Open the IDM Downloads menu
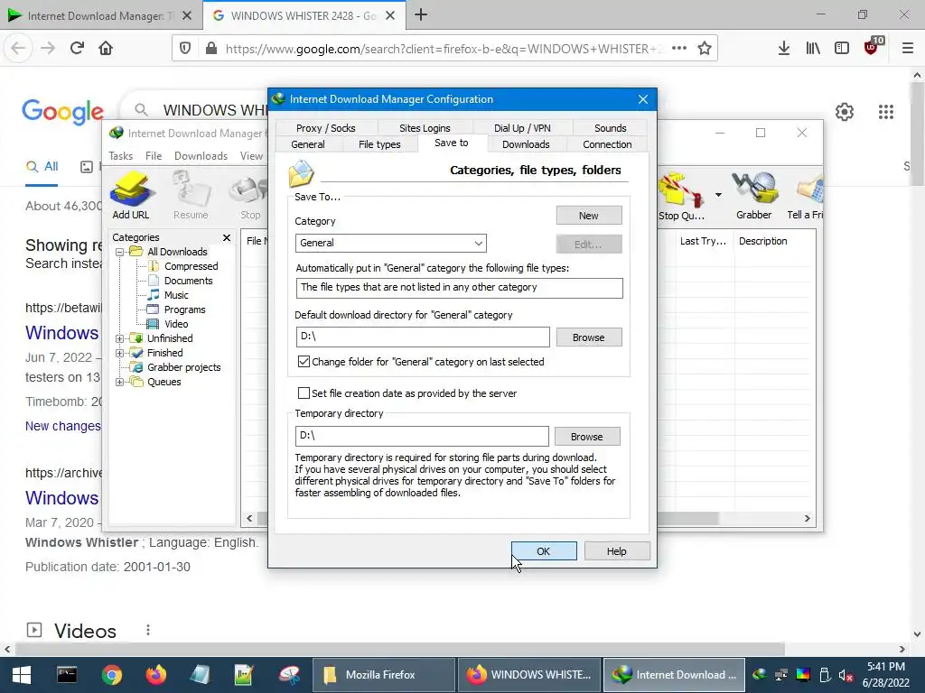The height and width of the screenshot is (693, 925). 201,156
